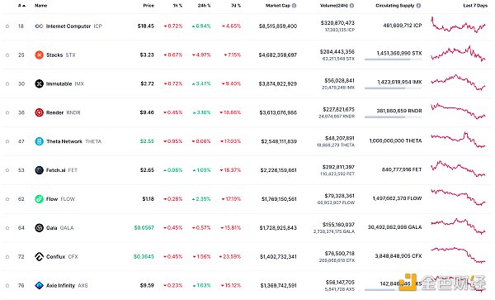The height and width of the screenshot is (300, 495).
Task: Click the Conflux CFX logo icon
Action: pyautogui.click(x=39, y=257)
